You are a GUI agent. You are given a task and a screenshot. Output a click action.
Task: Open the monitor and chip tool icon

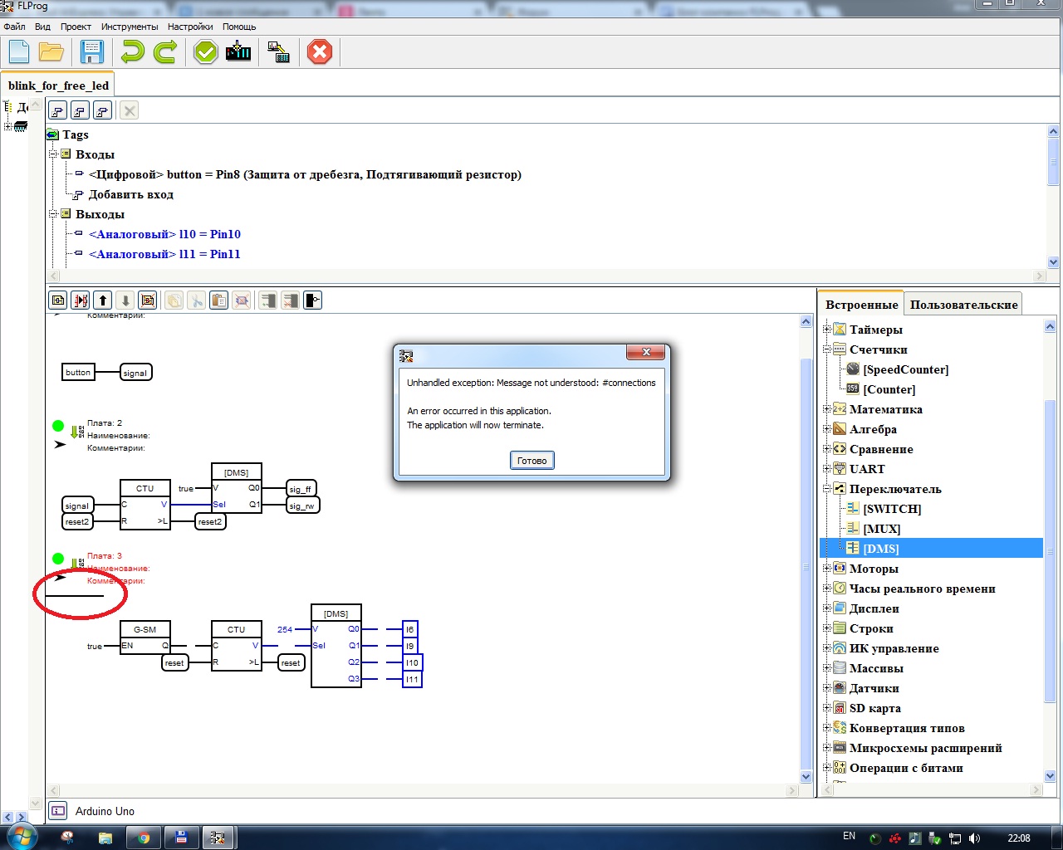279,52
